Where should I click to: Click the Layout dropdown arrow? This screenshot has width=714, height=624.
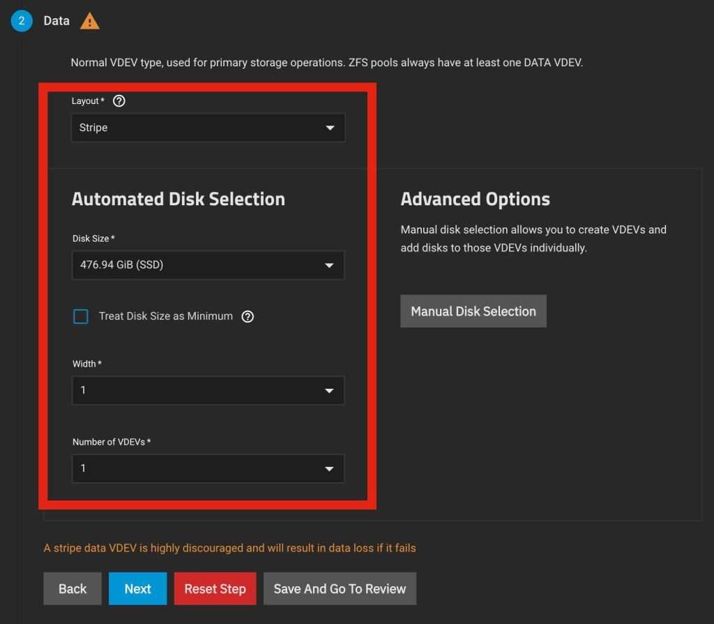tap(330, 128)
